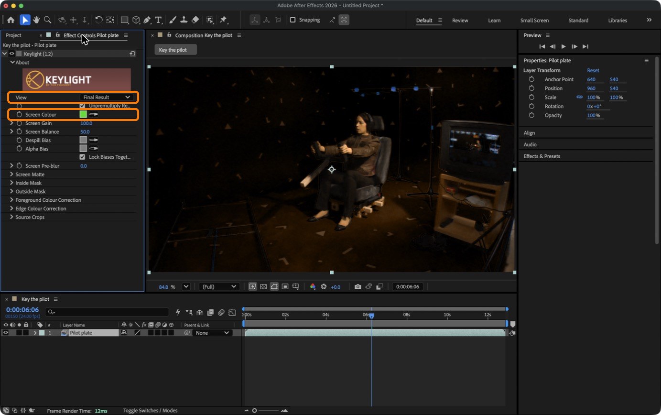
Task: Expand the Pilot plate layer properties
Action: click(35, 333)
